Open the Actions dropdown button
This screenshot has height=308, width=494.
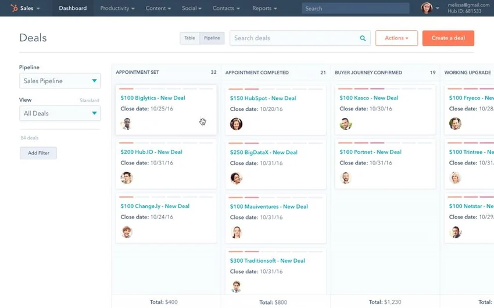click(396, 38)
